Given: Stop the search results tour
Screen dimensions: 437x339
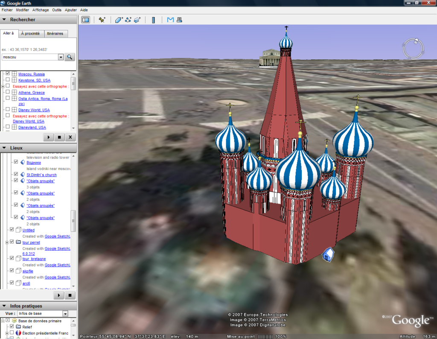Looking at the screenshot, I should pos(59,137).
